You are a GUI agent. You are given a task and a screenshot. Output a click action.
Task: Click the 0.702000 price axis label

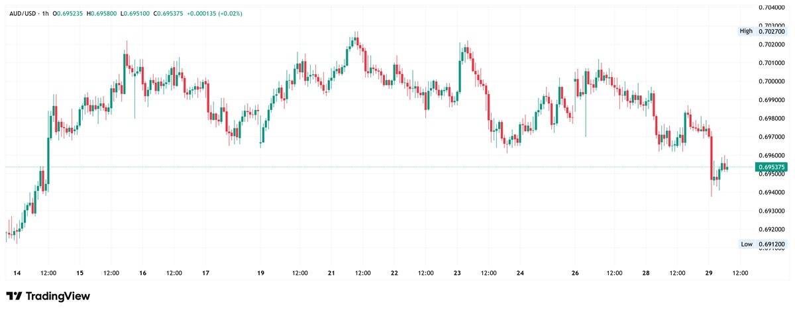(772, 44)
